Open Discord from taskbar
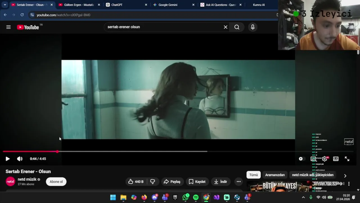This screenshot has width=360, height=203. tap(154, 197)
